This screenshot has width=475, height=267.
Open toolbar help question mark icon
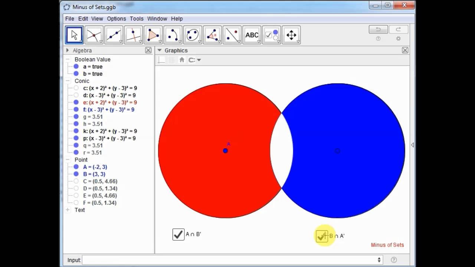[378, 39]
